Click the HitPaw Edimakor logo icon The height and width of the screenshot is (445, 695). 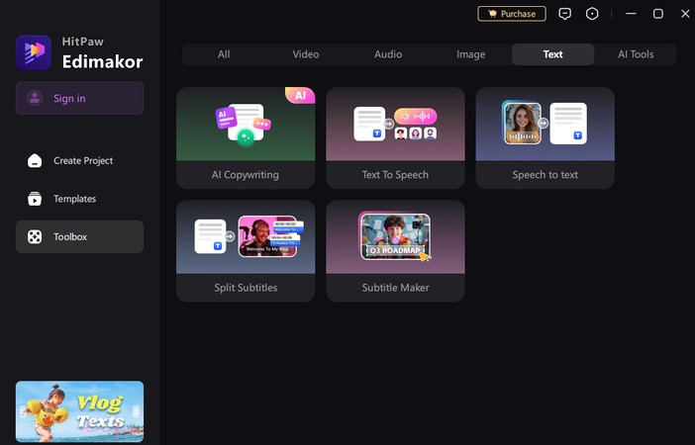34,52
